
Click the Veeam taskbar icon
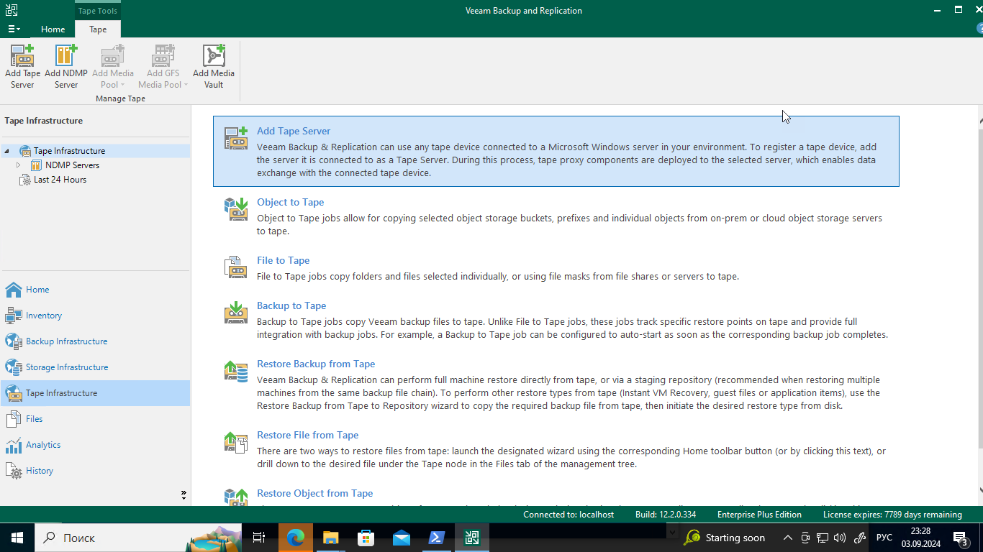[x=472, y=538]
